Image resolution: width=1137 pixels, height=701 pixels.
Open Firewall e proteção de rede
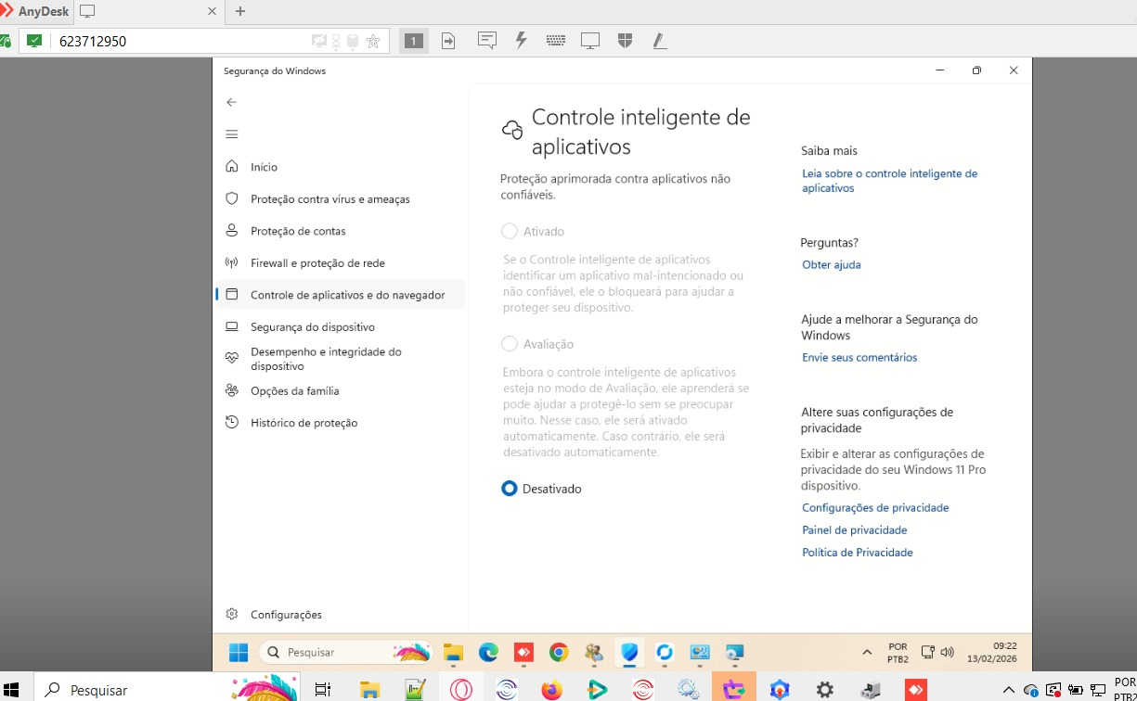pos(317,263)
